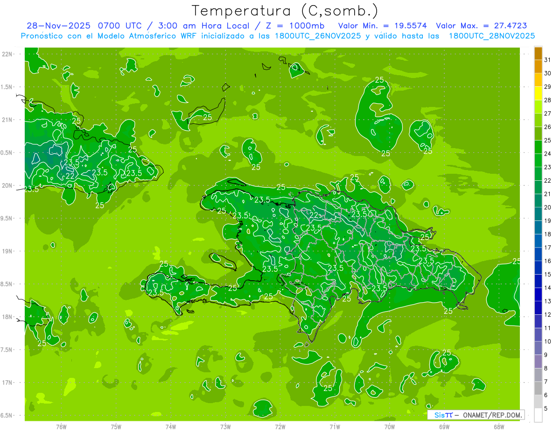Click the "6.5N" latitude axis label
560x433 pixels.
click(x=6, y=416)
